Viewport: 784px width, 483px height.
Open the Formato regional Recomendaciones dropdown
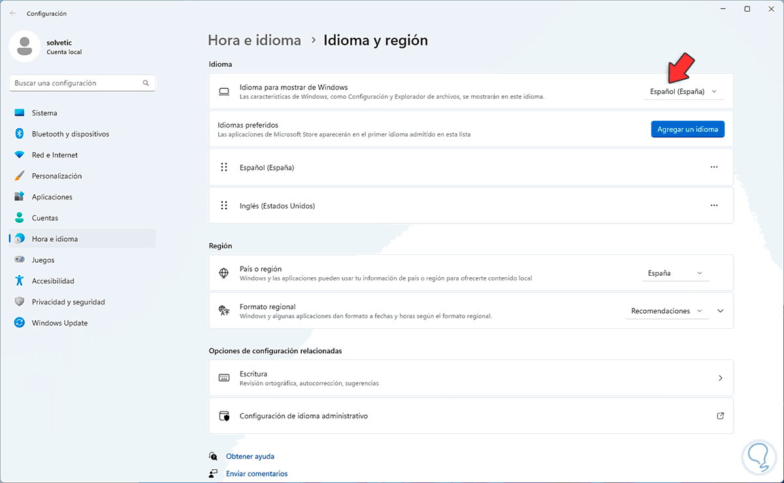[667, 311]
